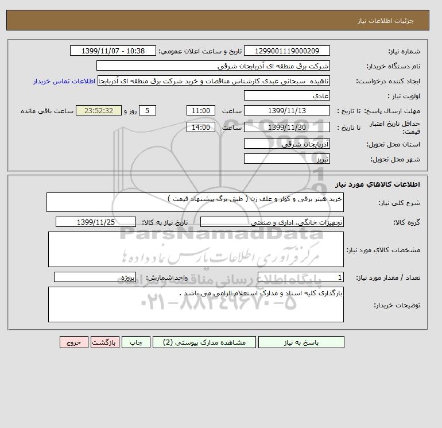Click the deadline hour field 11:00
442x428 pixels.
[x=201, y=111]
